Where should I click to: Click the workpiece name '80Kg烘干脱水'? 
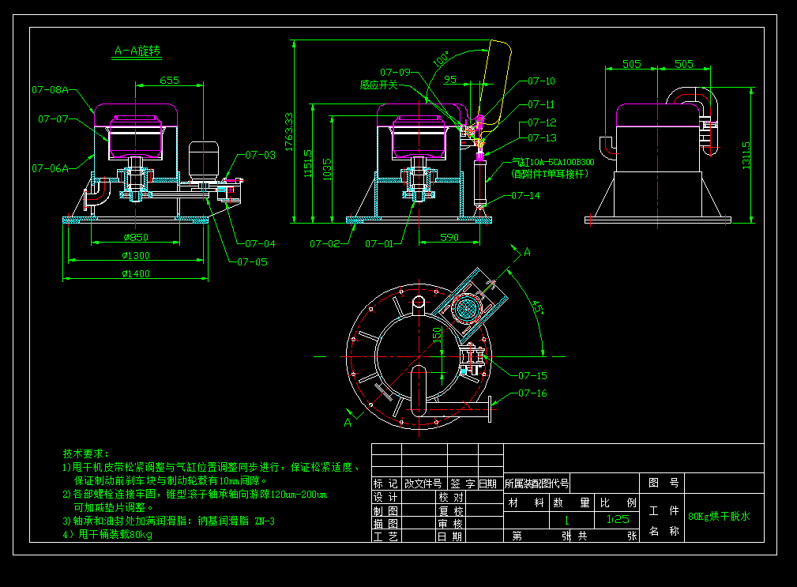tap(720, 517)
